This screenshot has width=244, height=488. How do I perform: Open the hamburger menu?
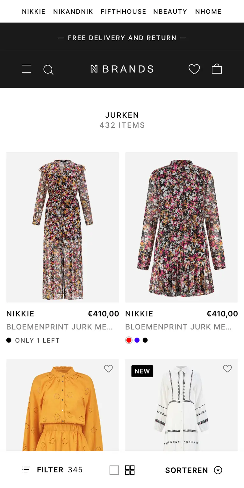pyautogui.click(x=26, y=69)
